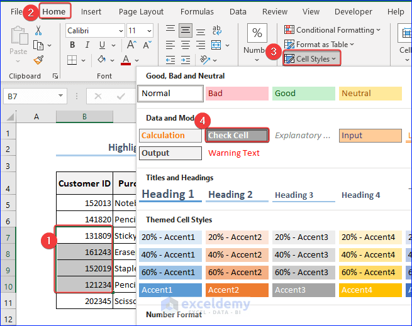The height and width of the screenshot is (326, 412).
Task: Select the Format Painter brush
Action: coord(38,60)
